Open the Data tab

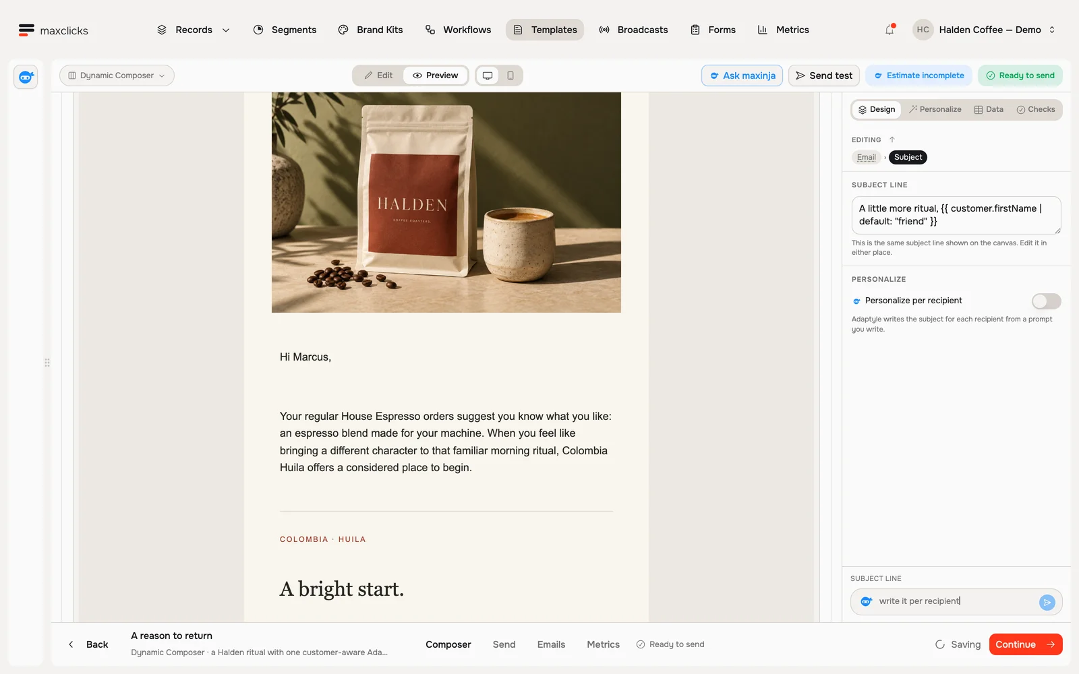(x=989, y=109)
